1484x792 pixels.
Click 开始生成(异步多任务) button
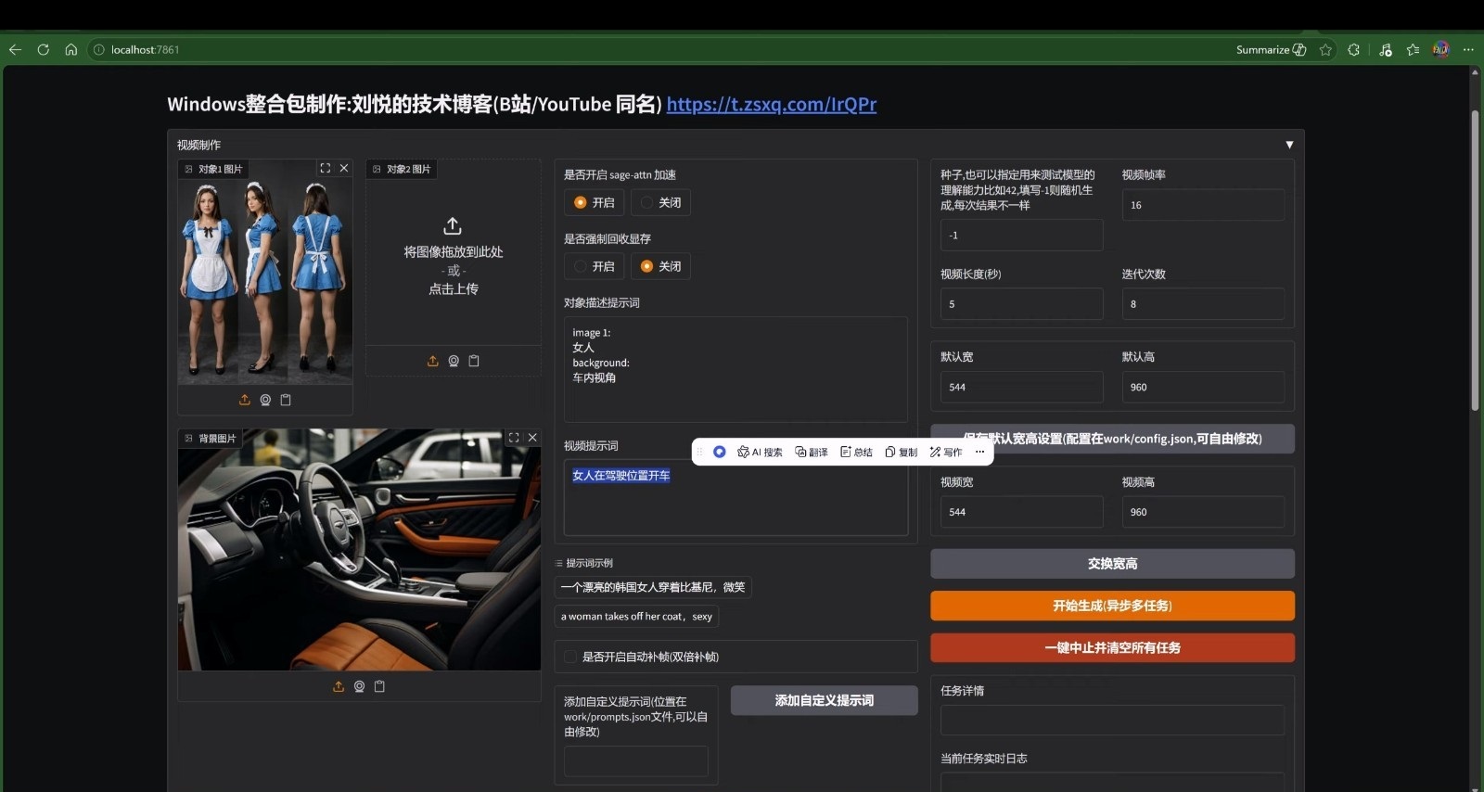click(x=1112, y=606)
